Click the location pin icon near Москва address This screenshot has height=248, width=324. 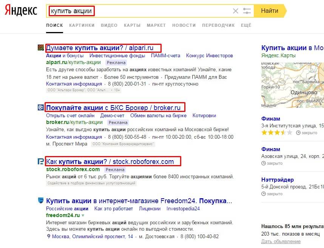[x=49, y=236]
